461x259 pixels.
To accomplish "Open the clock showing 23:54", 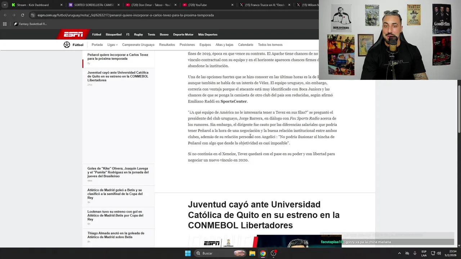I will 450,253.
